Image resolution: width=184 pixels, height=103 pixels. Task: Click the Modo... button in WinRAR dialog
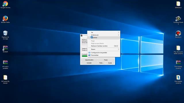point(101,63)
